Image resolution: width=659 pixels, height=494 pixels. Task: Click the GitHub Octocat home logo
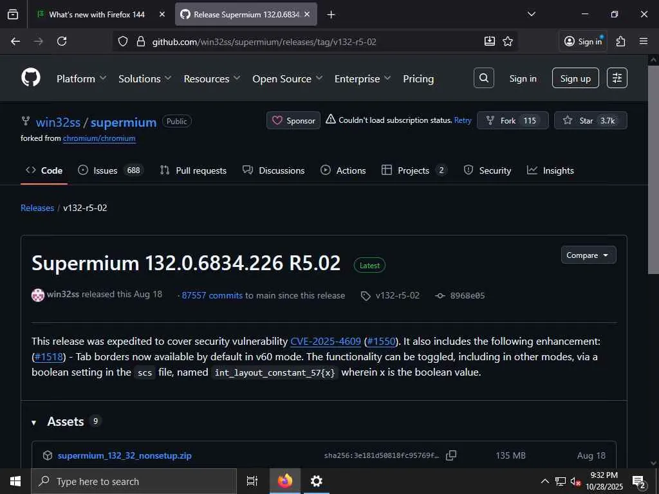tap(31, 78)
